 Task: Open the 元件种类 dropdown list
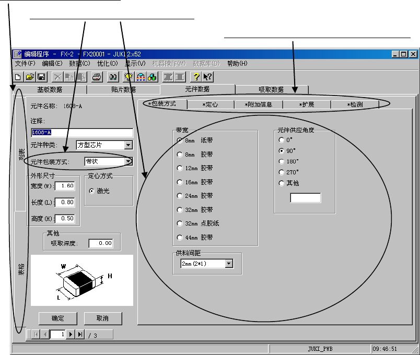click(x=129, y=145)
